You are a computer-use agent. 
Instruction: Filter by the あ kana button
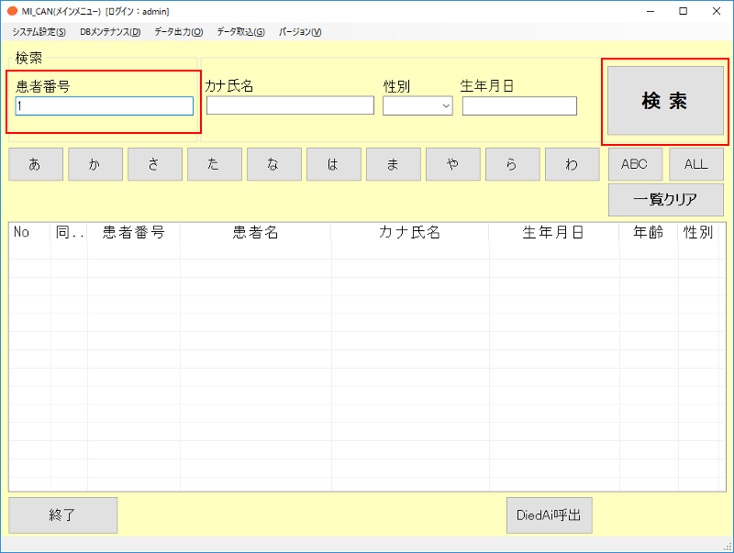tap(36, 164)
